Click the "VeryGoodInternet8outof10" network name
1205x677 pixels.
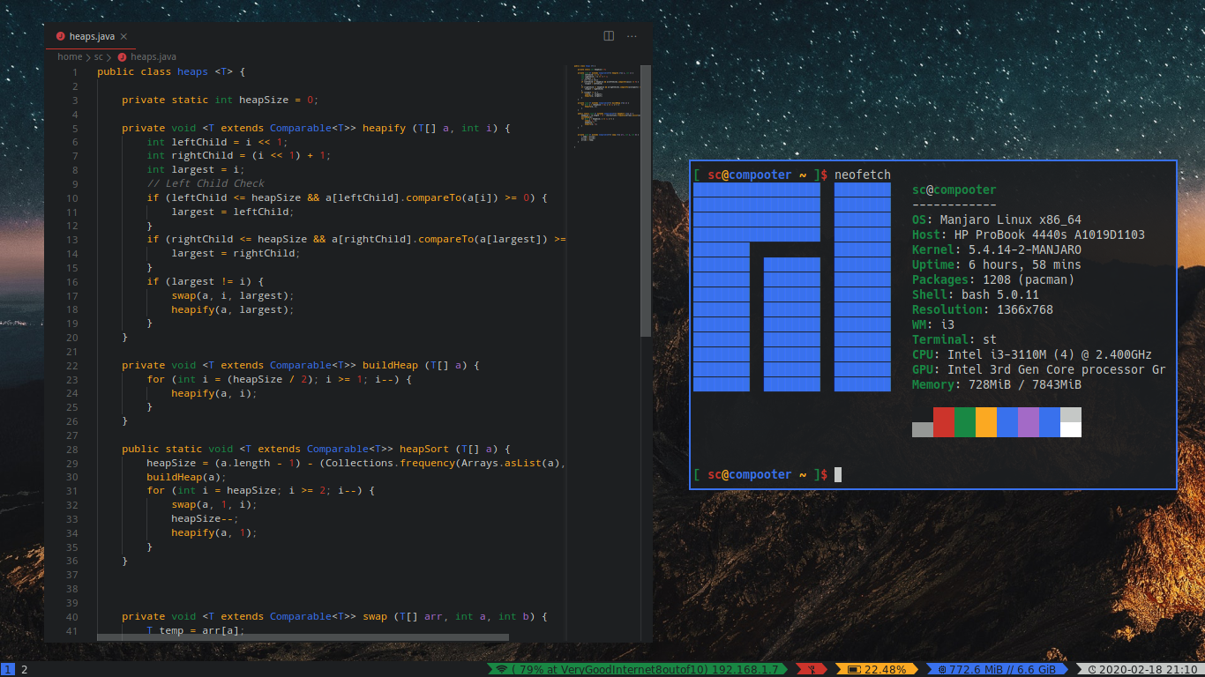pos(632,669)
